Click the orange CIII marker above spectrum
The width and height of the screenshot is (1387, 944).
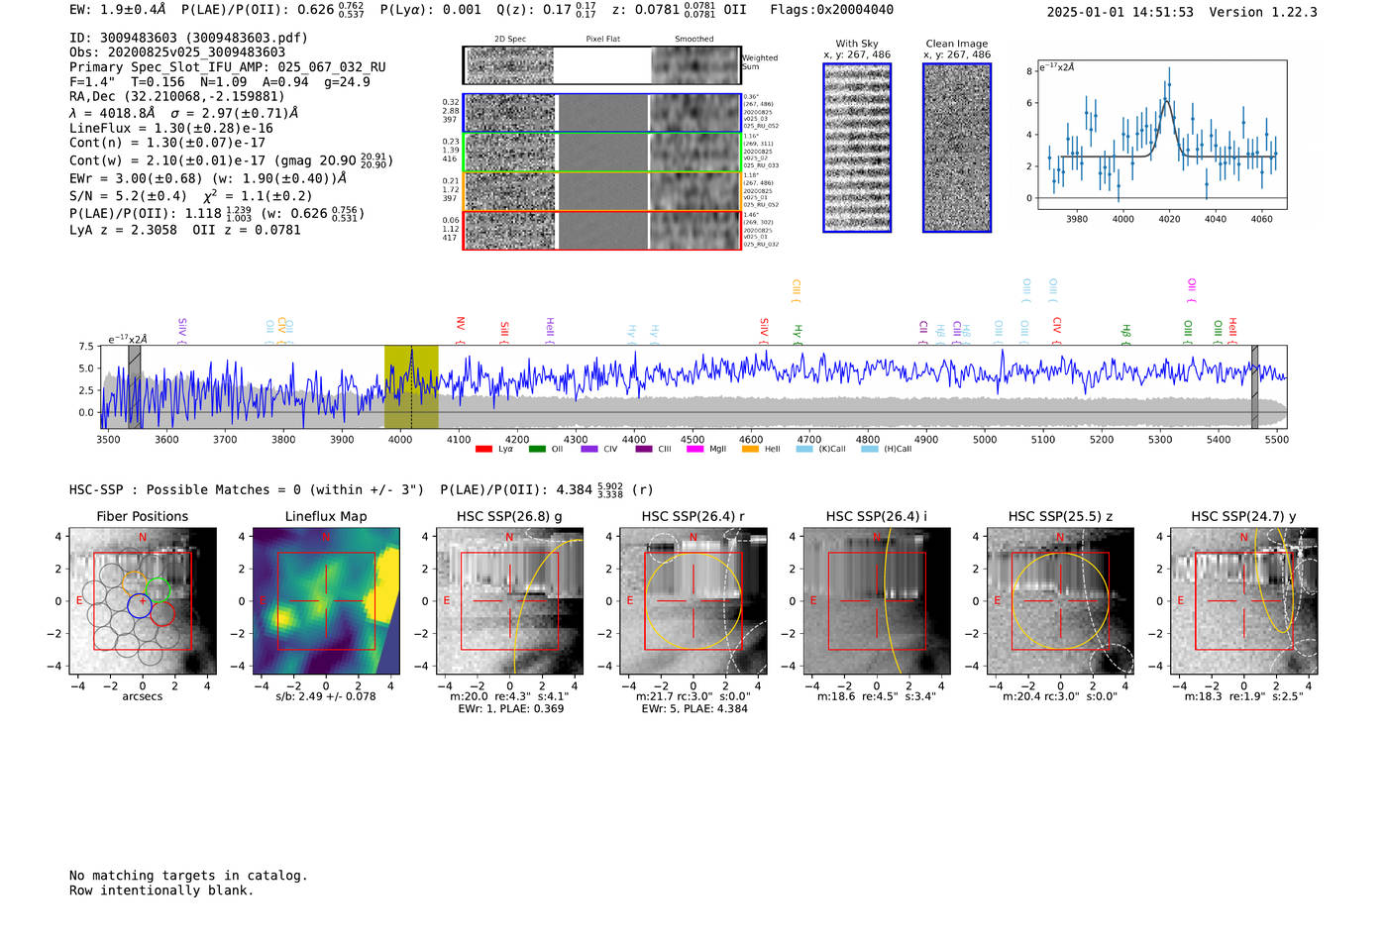click(x=796, y=291)
